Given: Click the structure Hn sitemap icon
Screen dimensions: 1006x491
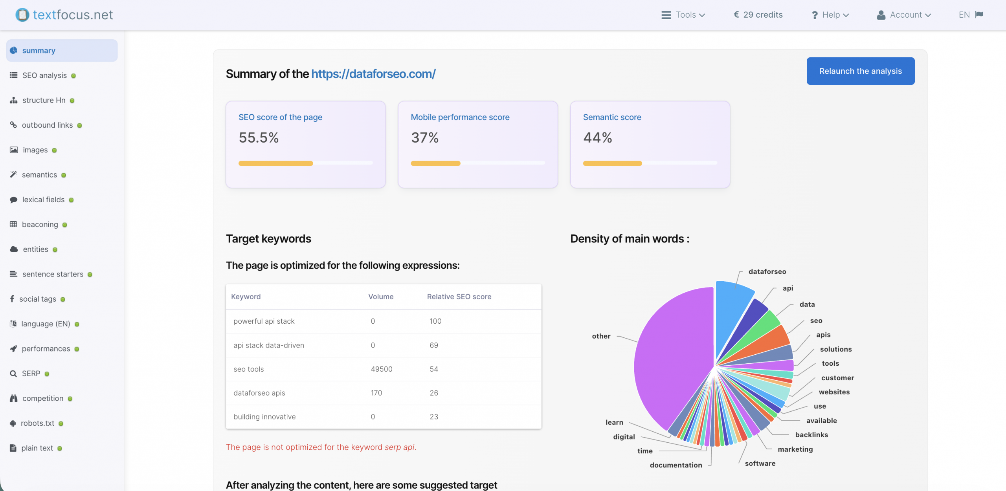Looking at the screenshot, I should coord(14,101).
